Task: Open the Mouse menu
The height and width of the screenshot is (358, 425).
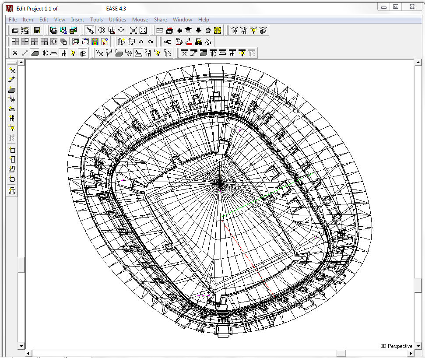Action: click(140, 20)
